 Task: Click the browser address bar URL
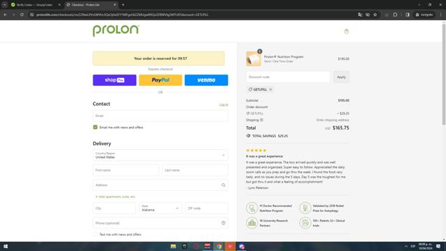point(123,15)
